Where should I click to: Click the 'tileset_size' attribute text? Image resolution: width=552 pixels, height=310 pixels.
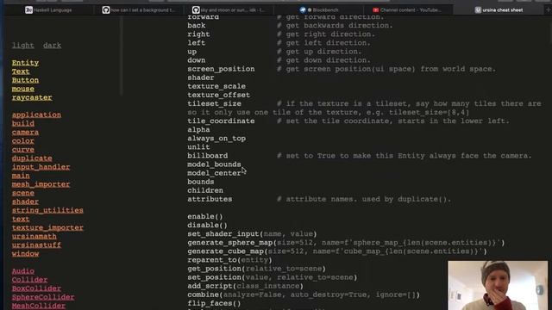tap(214, 103)
